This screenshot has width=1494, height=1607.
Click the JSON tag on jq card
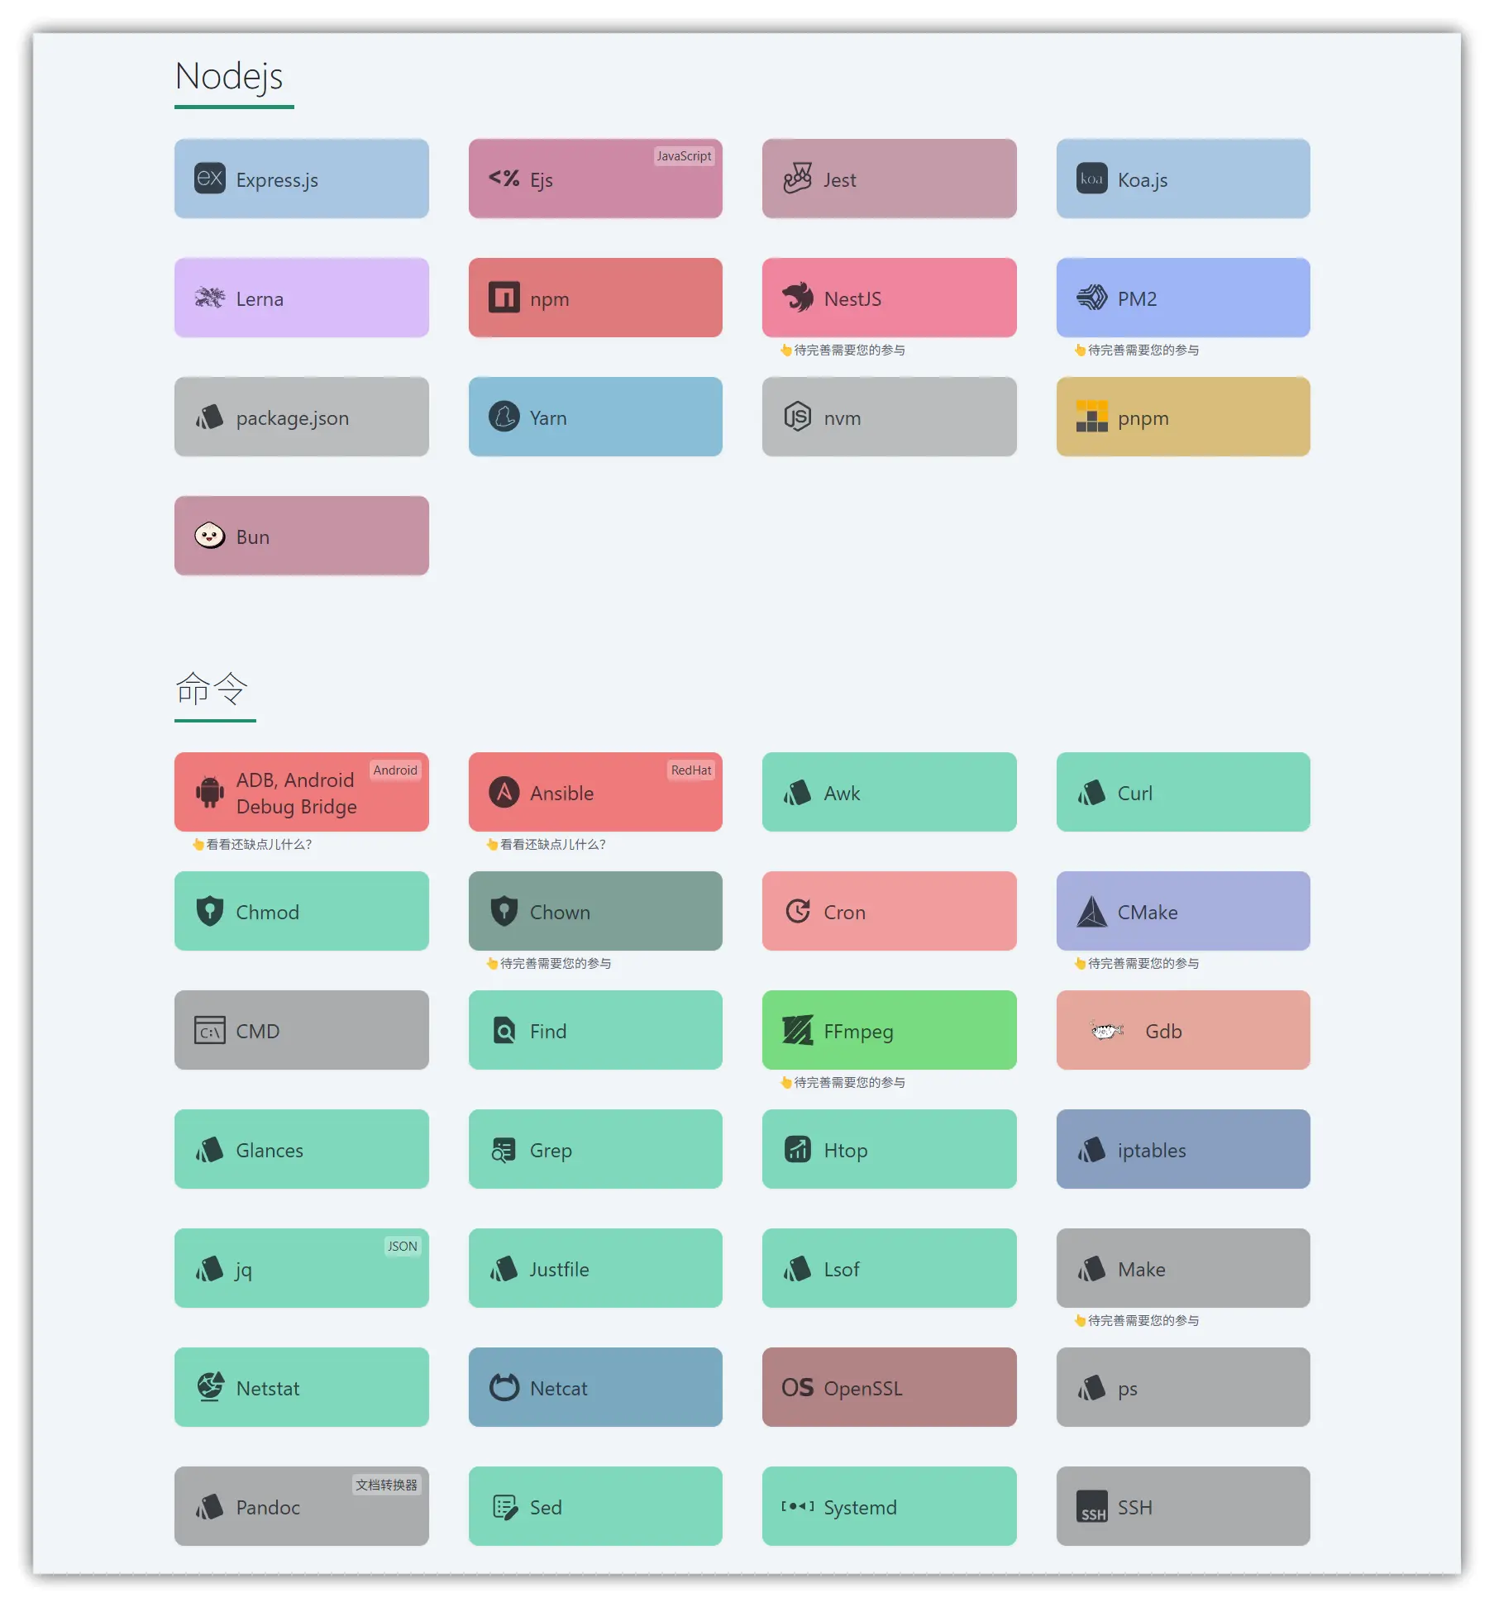pyautogui.click(x=402, y=1247)
